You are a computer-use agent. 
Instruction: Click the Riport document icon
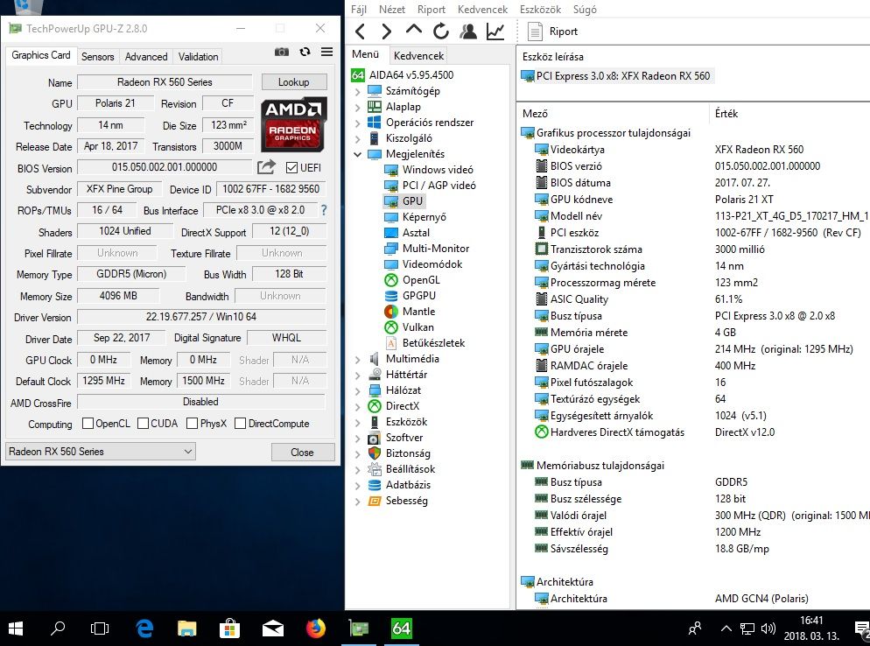pos(535,32)
